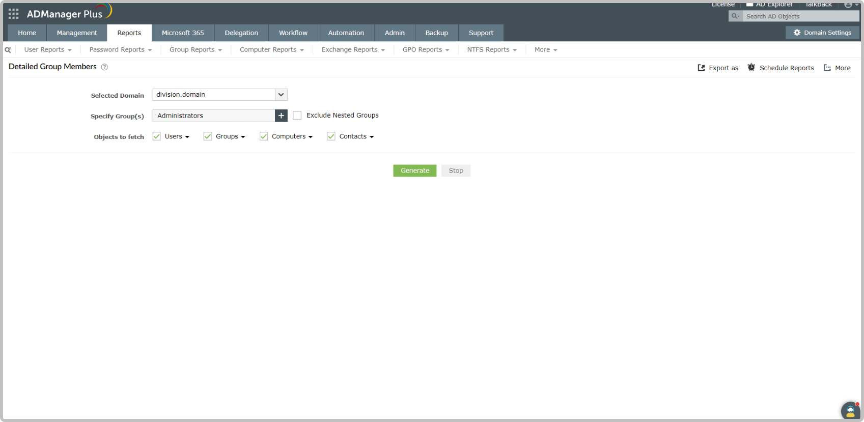Open the Backup tab
Screen dimensions: 864x422
coord(437,33)
